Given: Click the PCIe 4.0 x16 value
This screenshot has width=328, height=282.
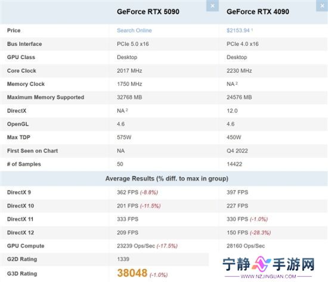Looking at the screenshot, I should coord(243,44).
